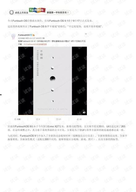Viewport: 136px width, 192px height.
Task: Click the video progress bar under the poster
Action: (x=53, y=115)
